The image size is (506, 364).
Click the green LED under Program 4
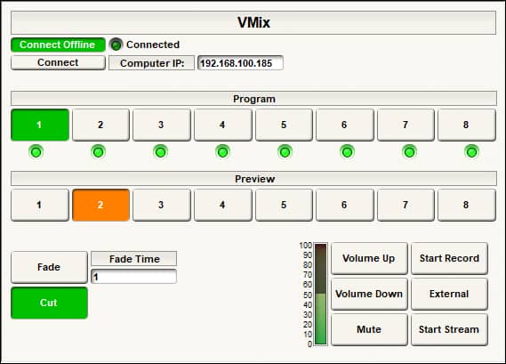(x=222, y=152)
